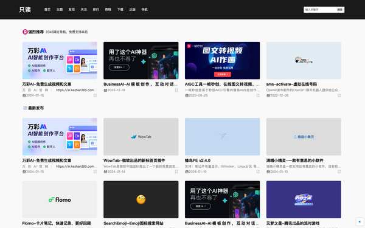Open BusinessAI title link in bottom row
Image resolution: width=365 pixels, height=228 pixels.
click(x=222, y=223)
